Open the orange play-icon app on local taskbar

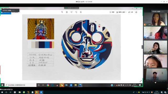pyautogui.click(x=37, y=92)
